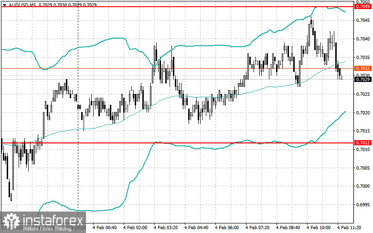This screenshot has height=233, width=373.
Task: Select the red 0.7012 support price label
Action: pos(363,142)
